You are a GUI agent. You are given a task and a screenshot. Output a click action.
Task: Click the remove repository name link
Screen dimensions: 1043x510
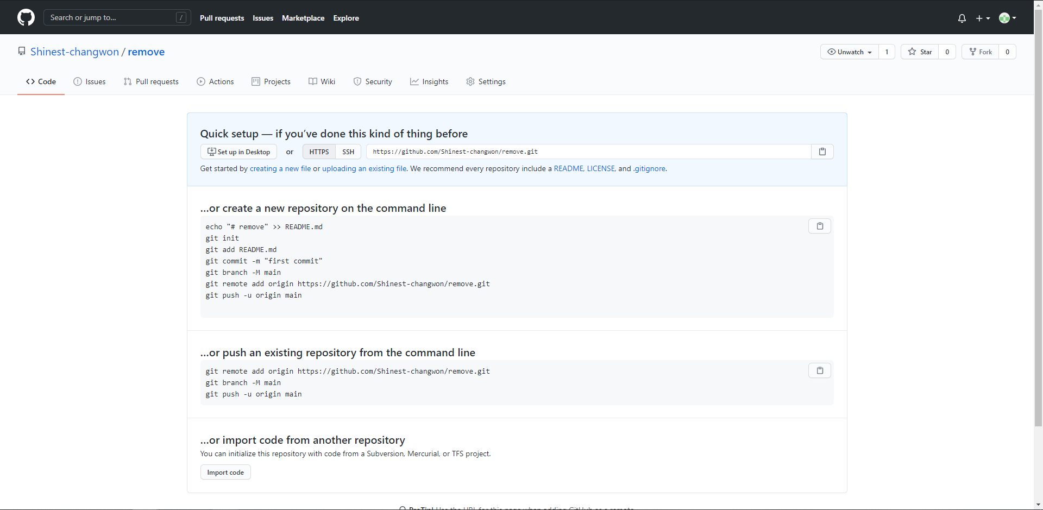click(146, 52)
